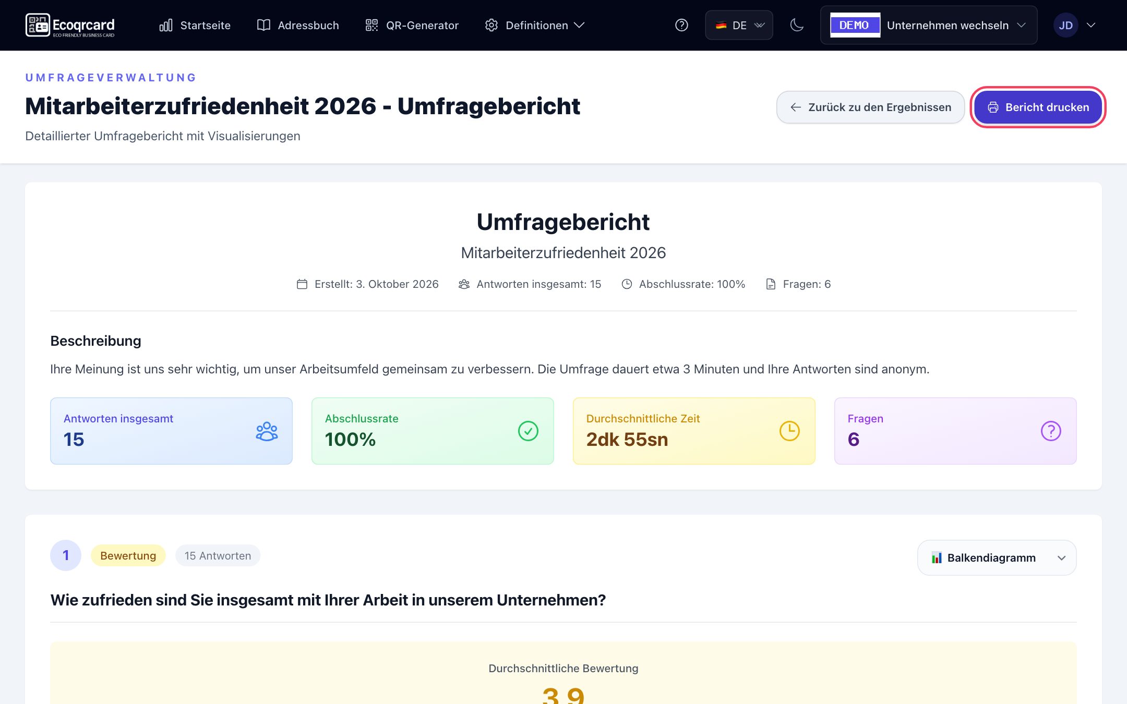
Task: Click the Adressbuch book icon
Action: point(263,25)
